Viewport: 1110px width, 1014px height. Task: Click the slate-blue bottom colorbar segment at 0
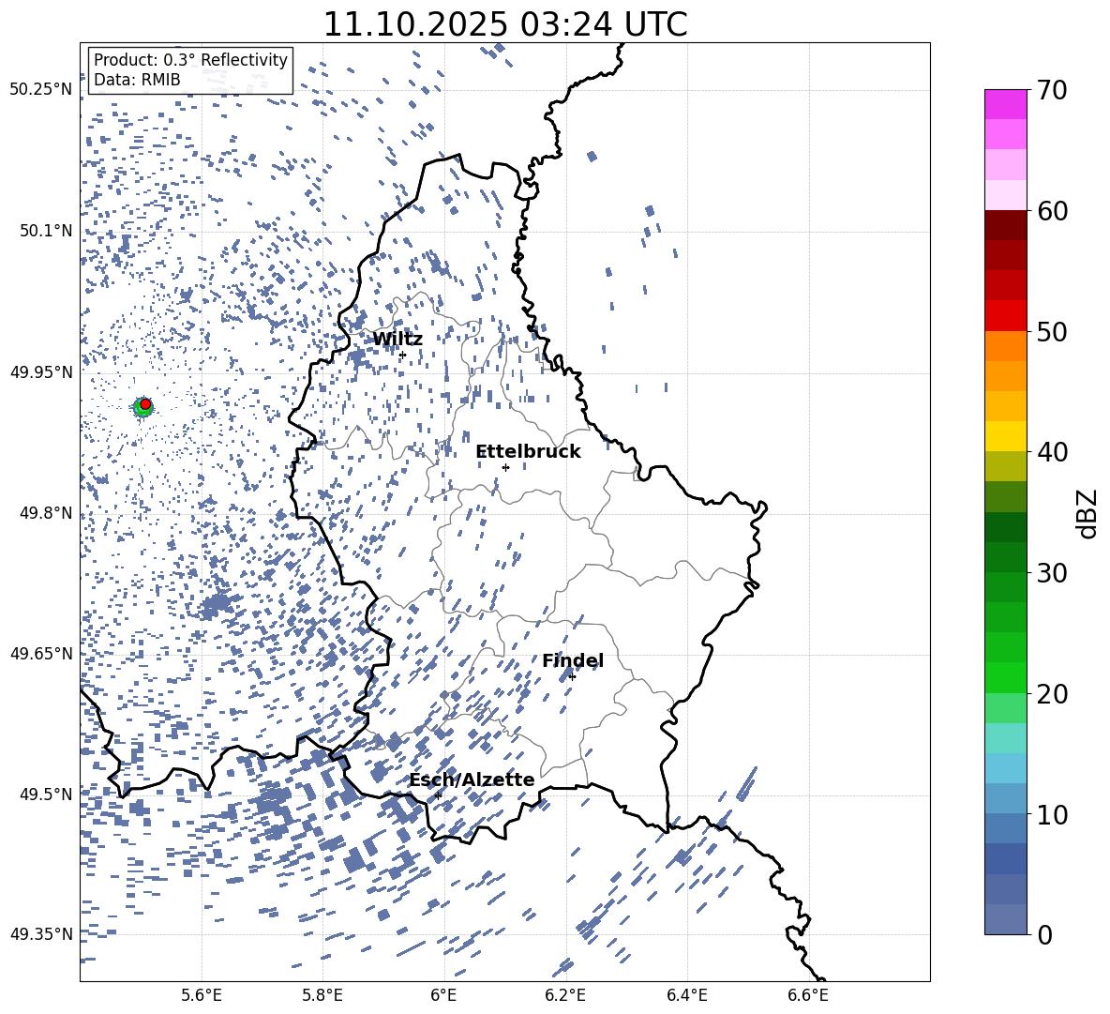pyautogui.click(x=1005, y=919)
